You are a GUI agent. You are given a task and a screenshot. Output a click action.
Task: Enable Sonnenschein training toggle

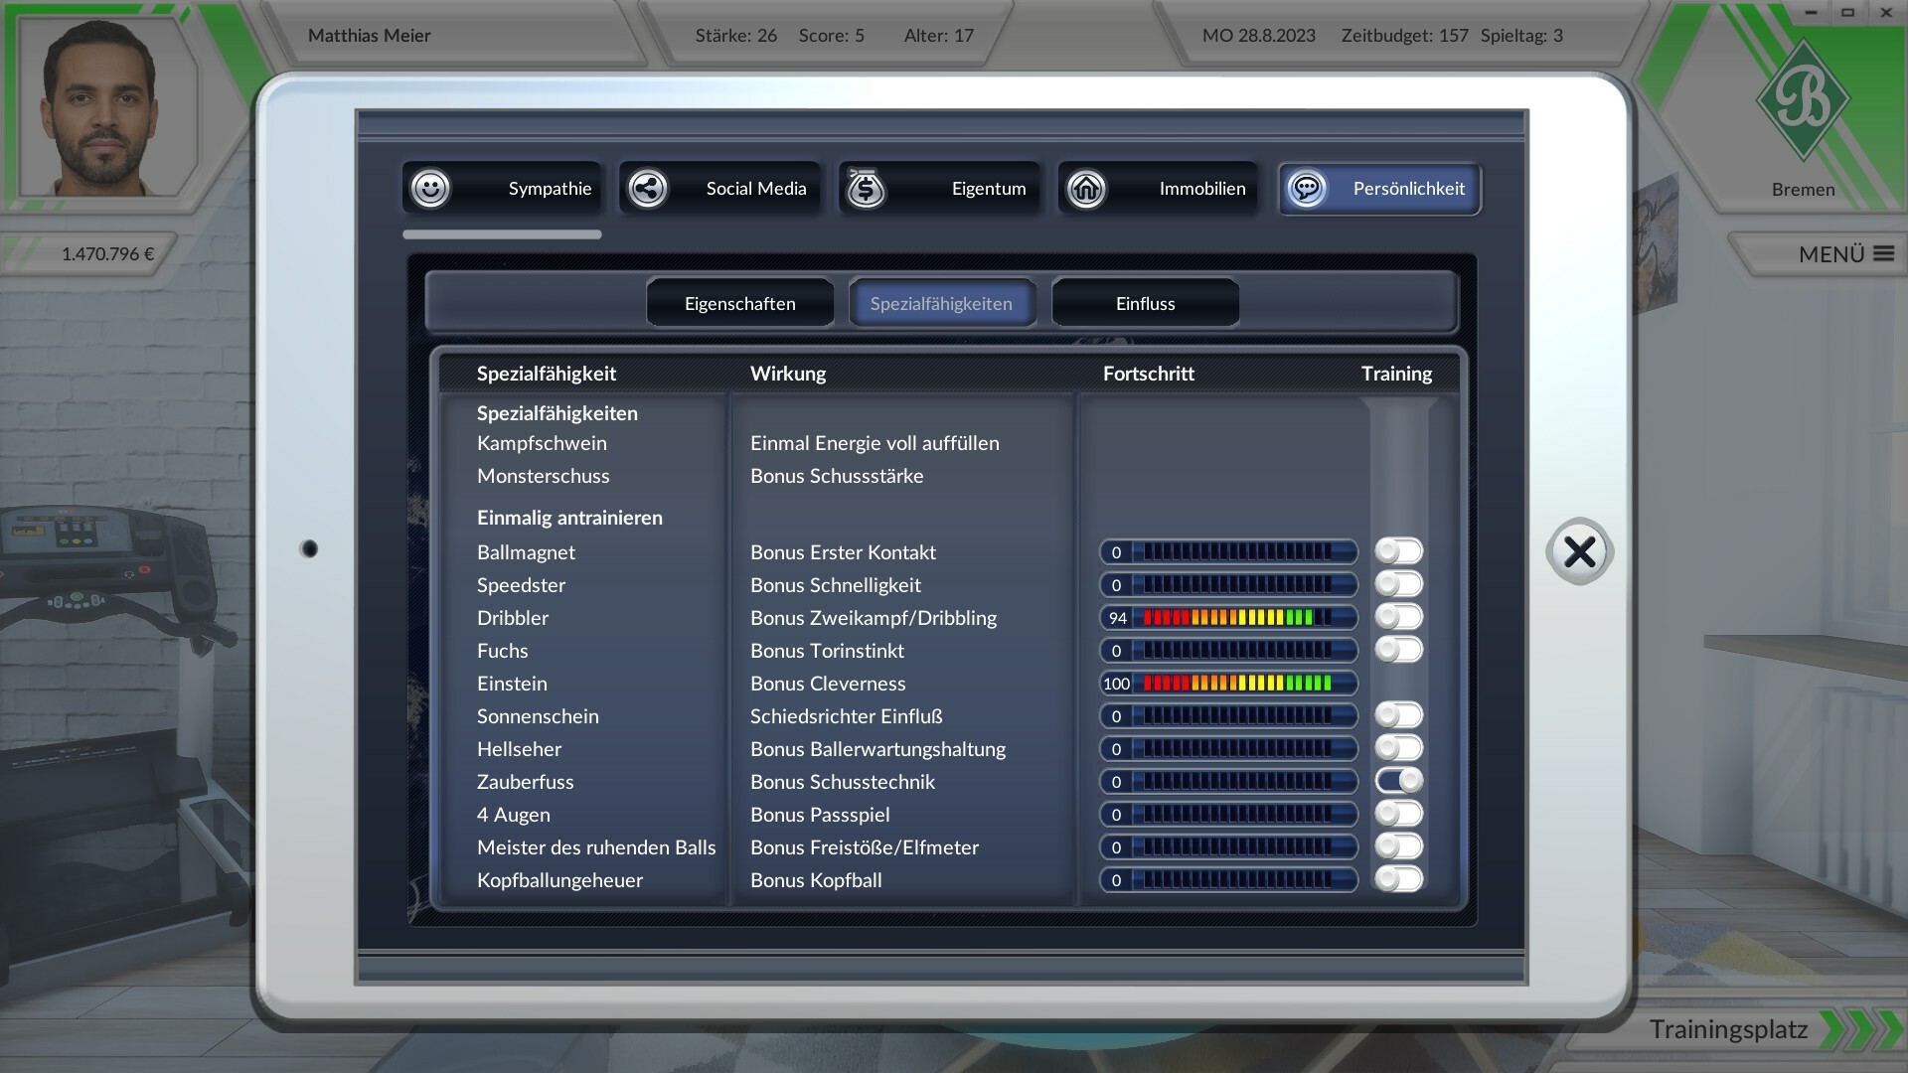tap(1399, 715)
